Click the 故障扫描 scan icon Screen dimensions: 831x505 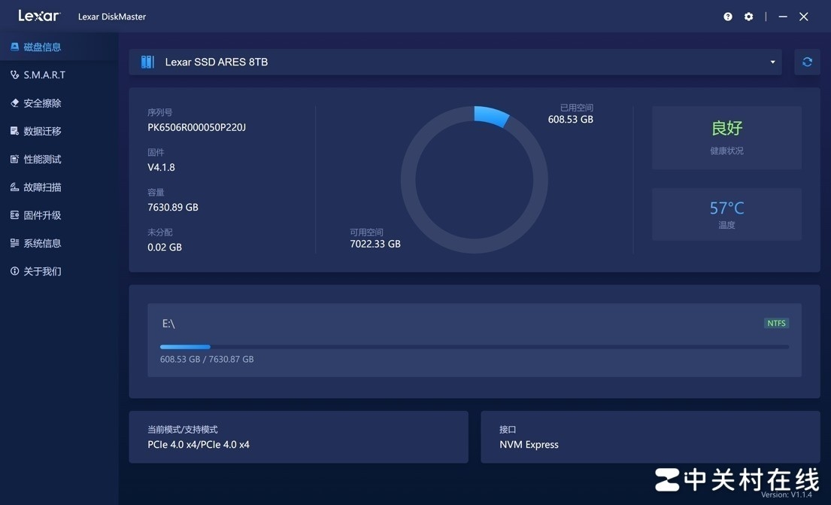14,187
